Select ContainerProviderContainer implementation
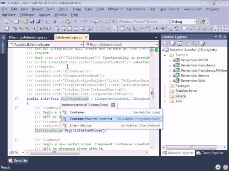 point(112,119)
